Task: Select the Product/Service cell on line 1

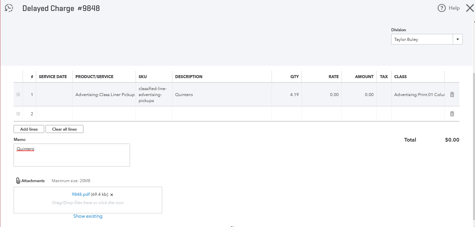Action: tap(104, 95)
